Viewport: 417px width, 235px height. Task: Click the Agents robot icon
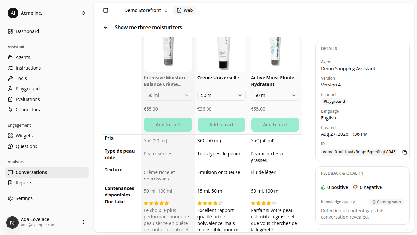point(10,57)
